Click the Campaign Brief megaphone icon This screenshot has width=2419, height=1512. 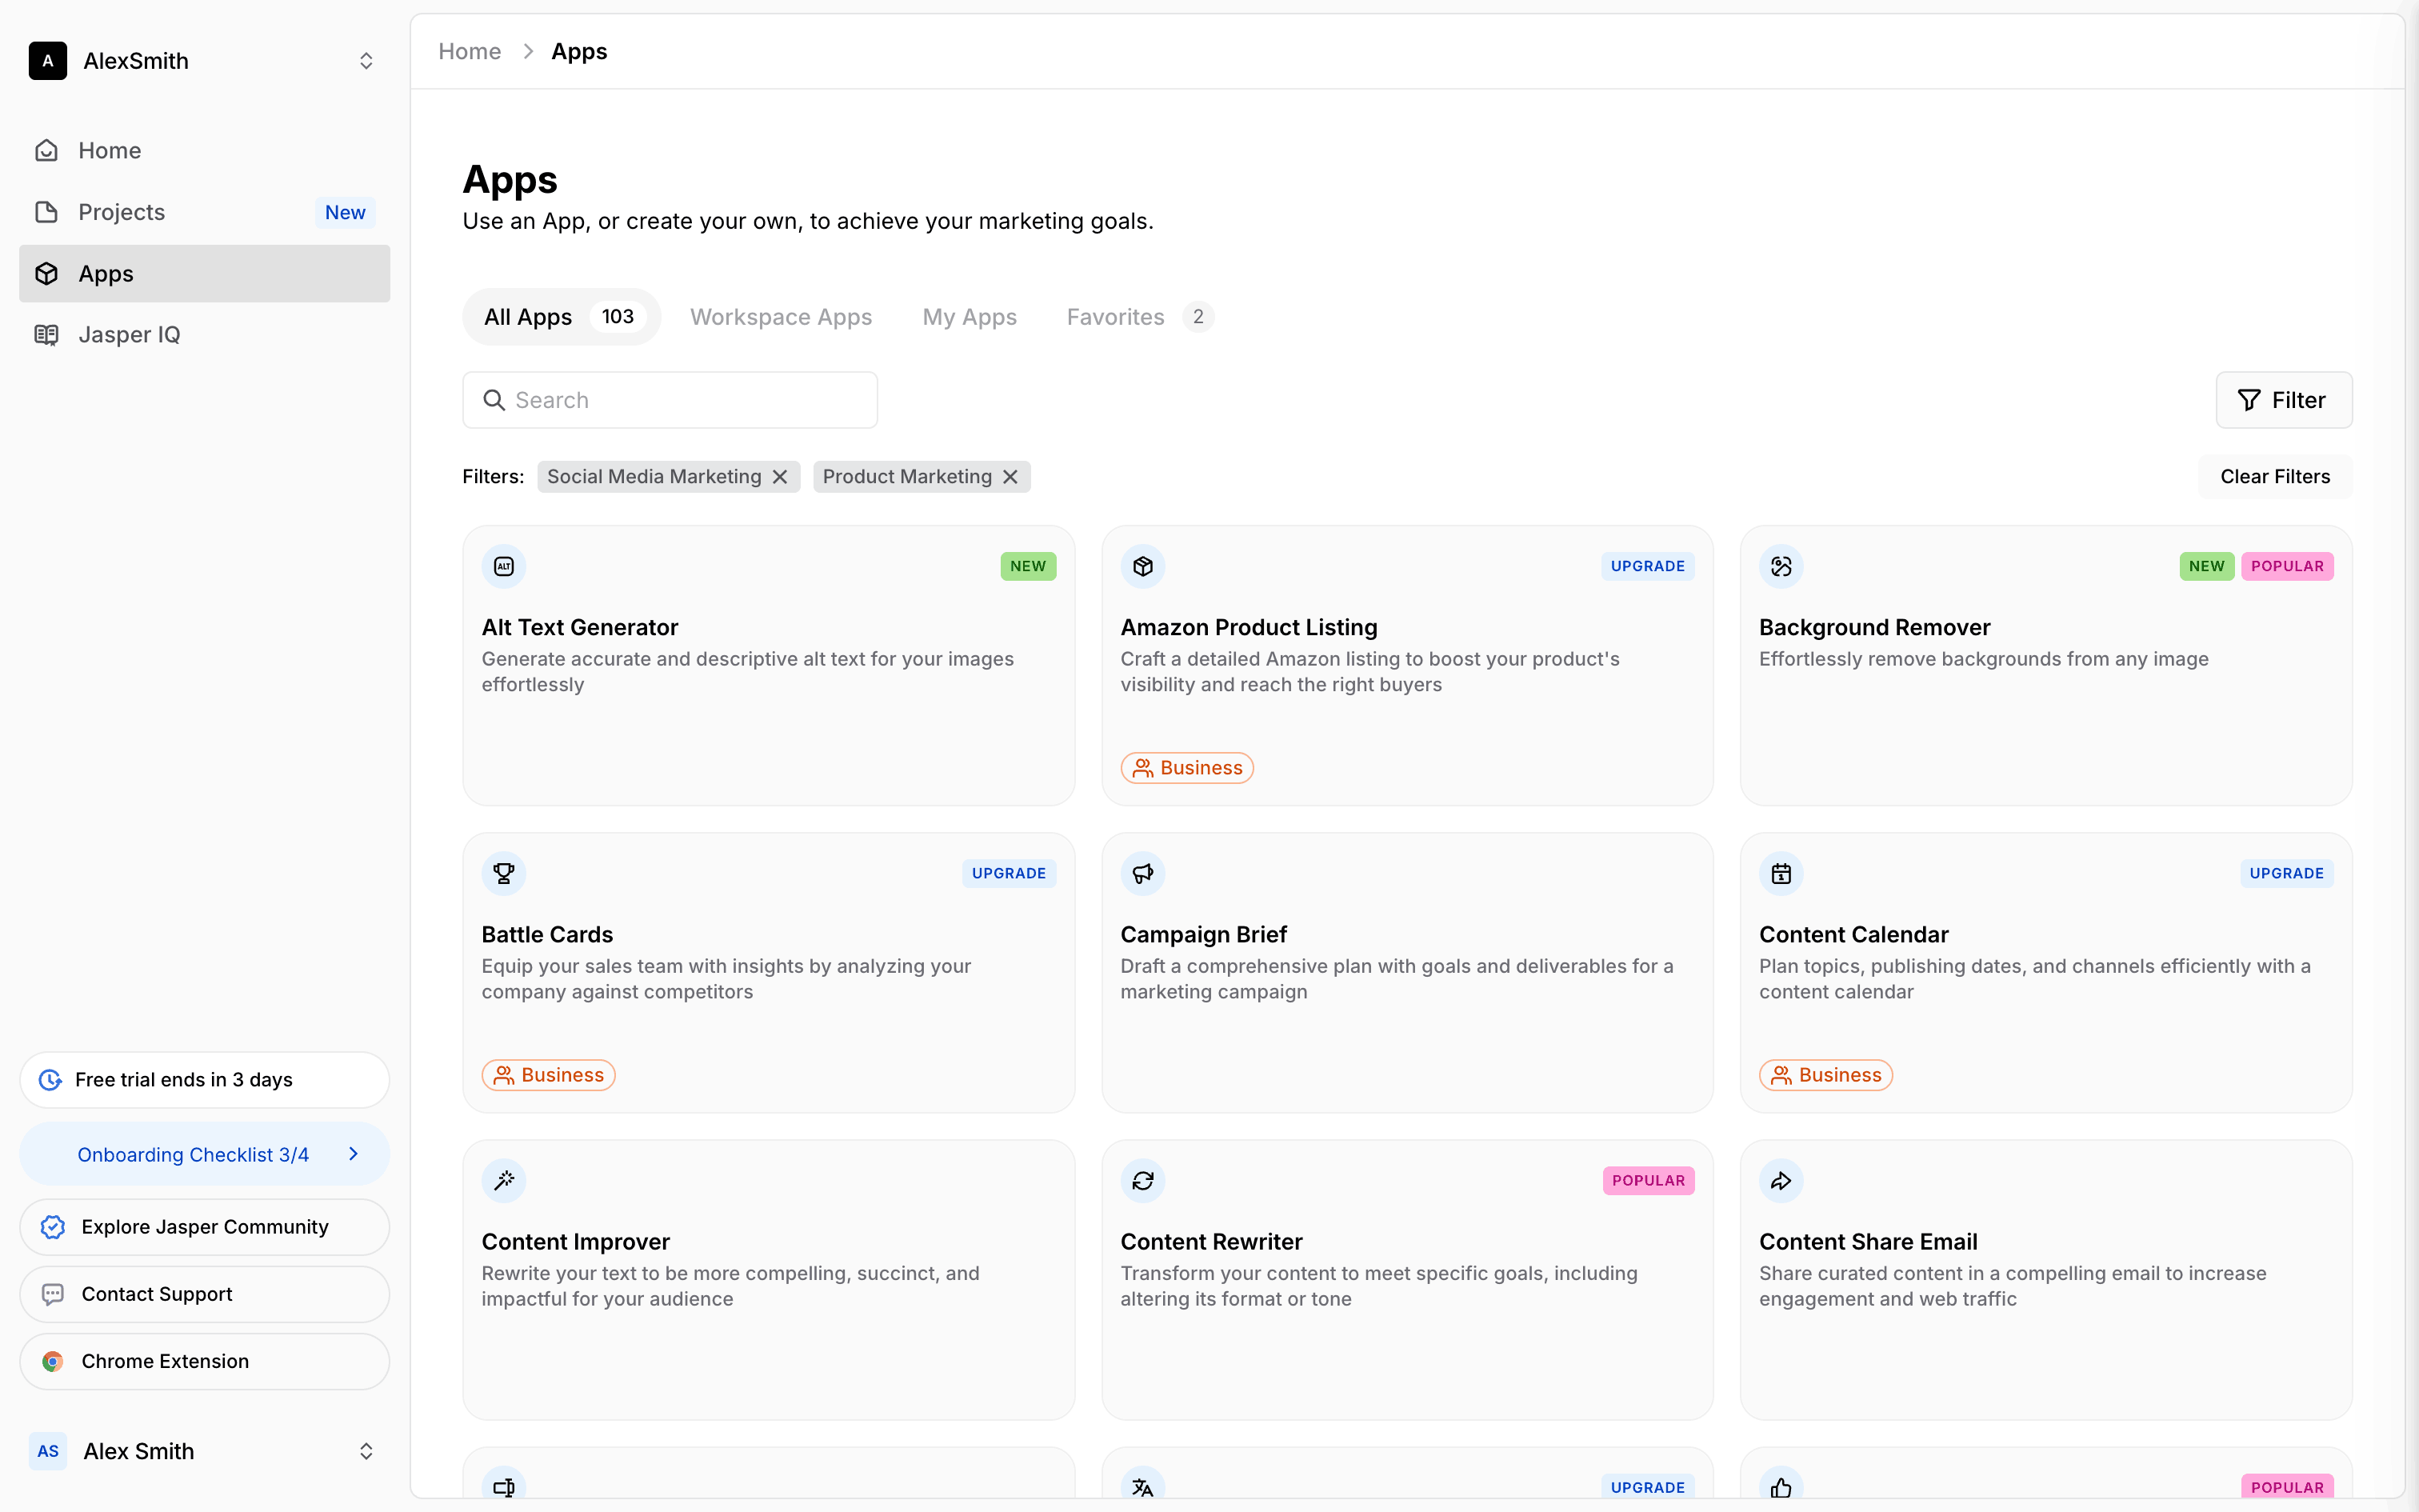pos(1142,873)
